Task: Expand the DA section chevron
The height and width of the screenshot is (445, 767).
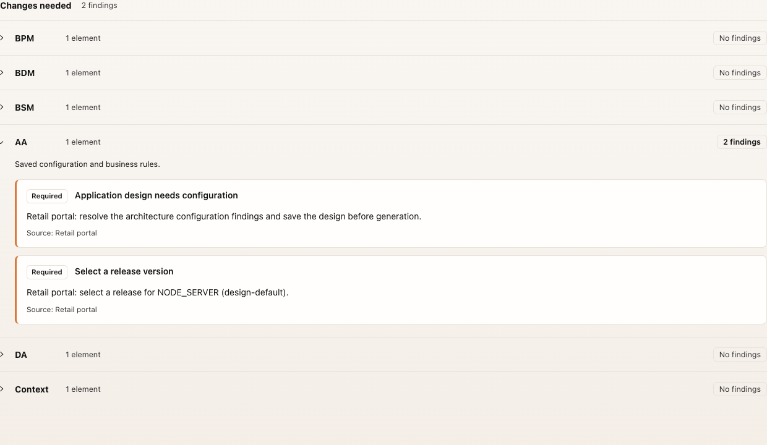Action: pyautogui.click(x=2, y=355)
